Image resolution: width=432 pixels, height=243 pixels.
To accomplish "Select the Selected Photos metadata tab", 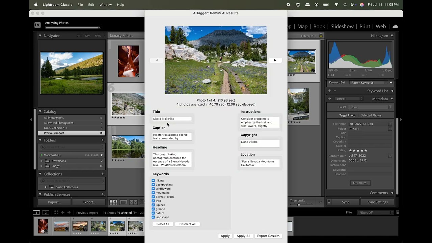I will coord(371,115).
